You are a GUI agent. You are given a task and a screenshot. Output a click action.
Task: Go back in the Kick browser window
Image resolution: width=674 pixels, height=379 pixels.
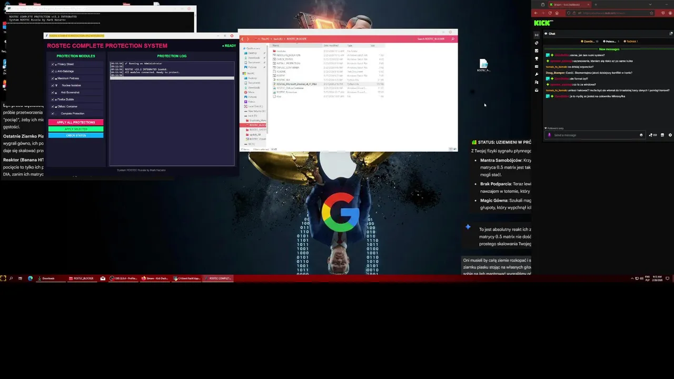[536, 13]
